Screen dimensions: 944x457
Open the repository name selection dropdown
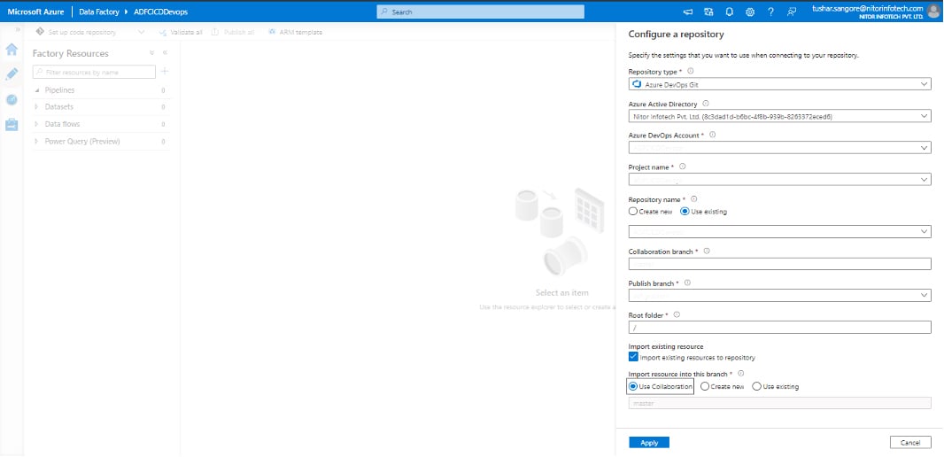[779, 231]
